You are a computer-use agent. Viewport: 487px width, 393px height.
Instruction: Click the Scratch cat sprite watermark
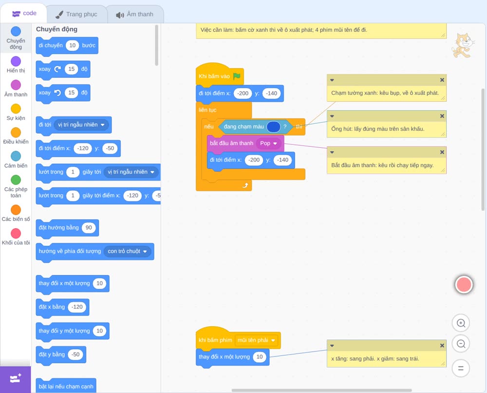coord(463,46)
